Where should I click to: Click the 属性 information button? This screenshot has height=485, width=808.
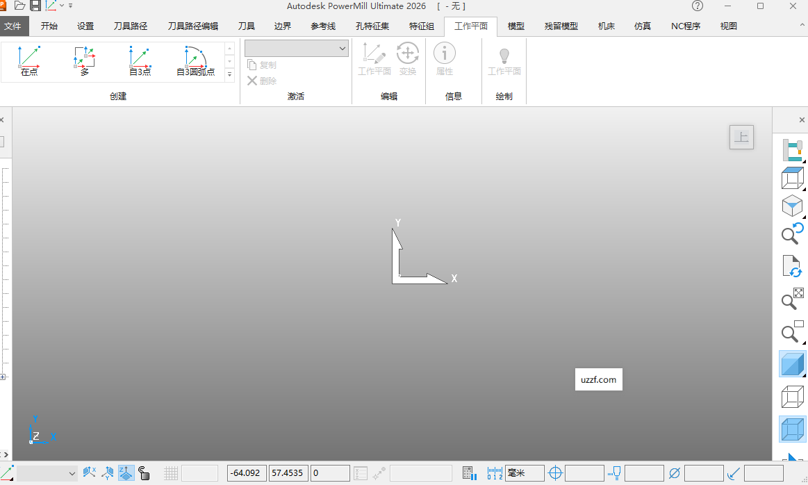(x=444, y=58)
